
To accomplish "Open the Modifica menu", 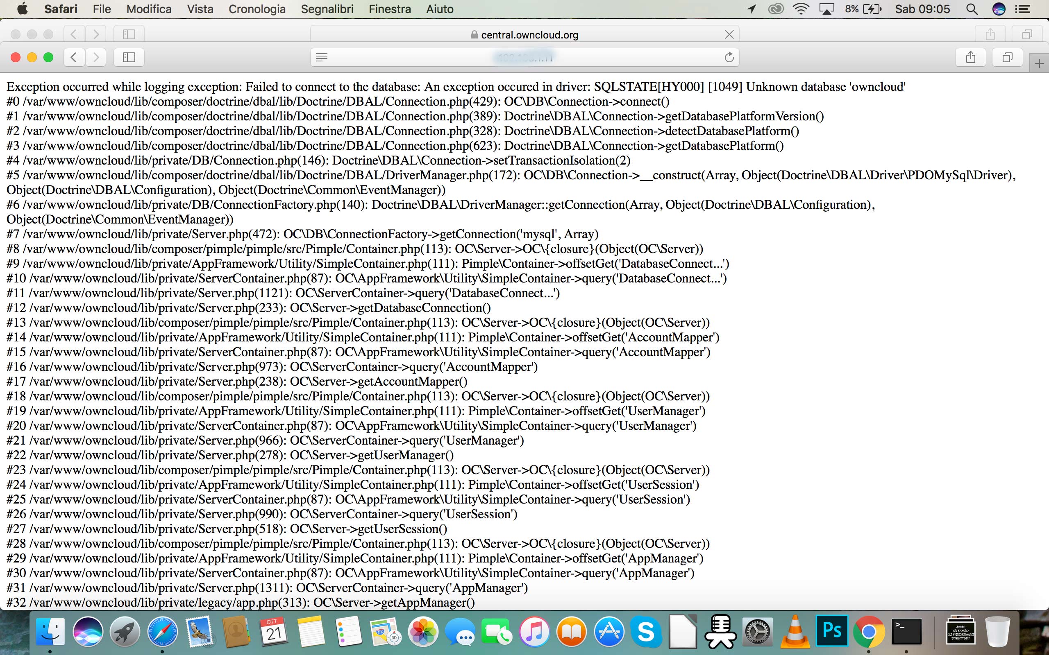I will tap(149, 9).
